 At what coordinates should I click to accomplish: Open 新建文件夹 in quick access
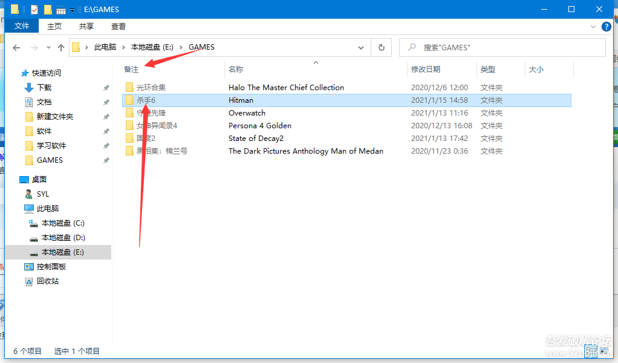coord(55,117)
